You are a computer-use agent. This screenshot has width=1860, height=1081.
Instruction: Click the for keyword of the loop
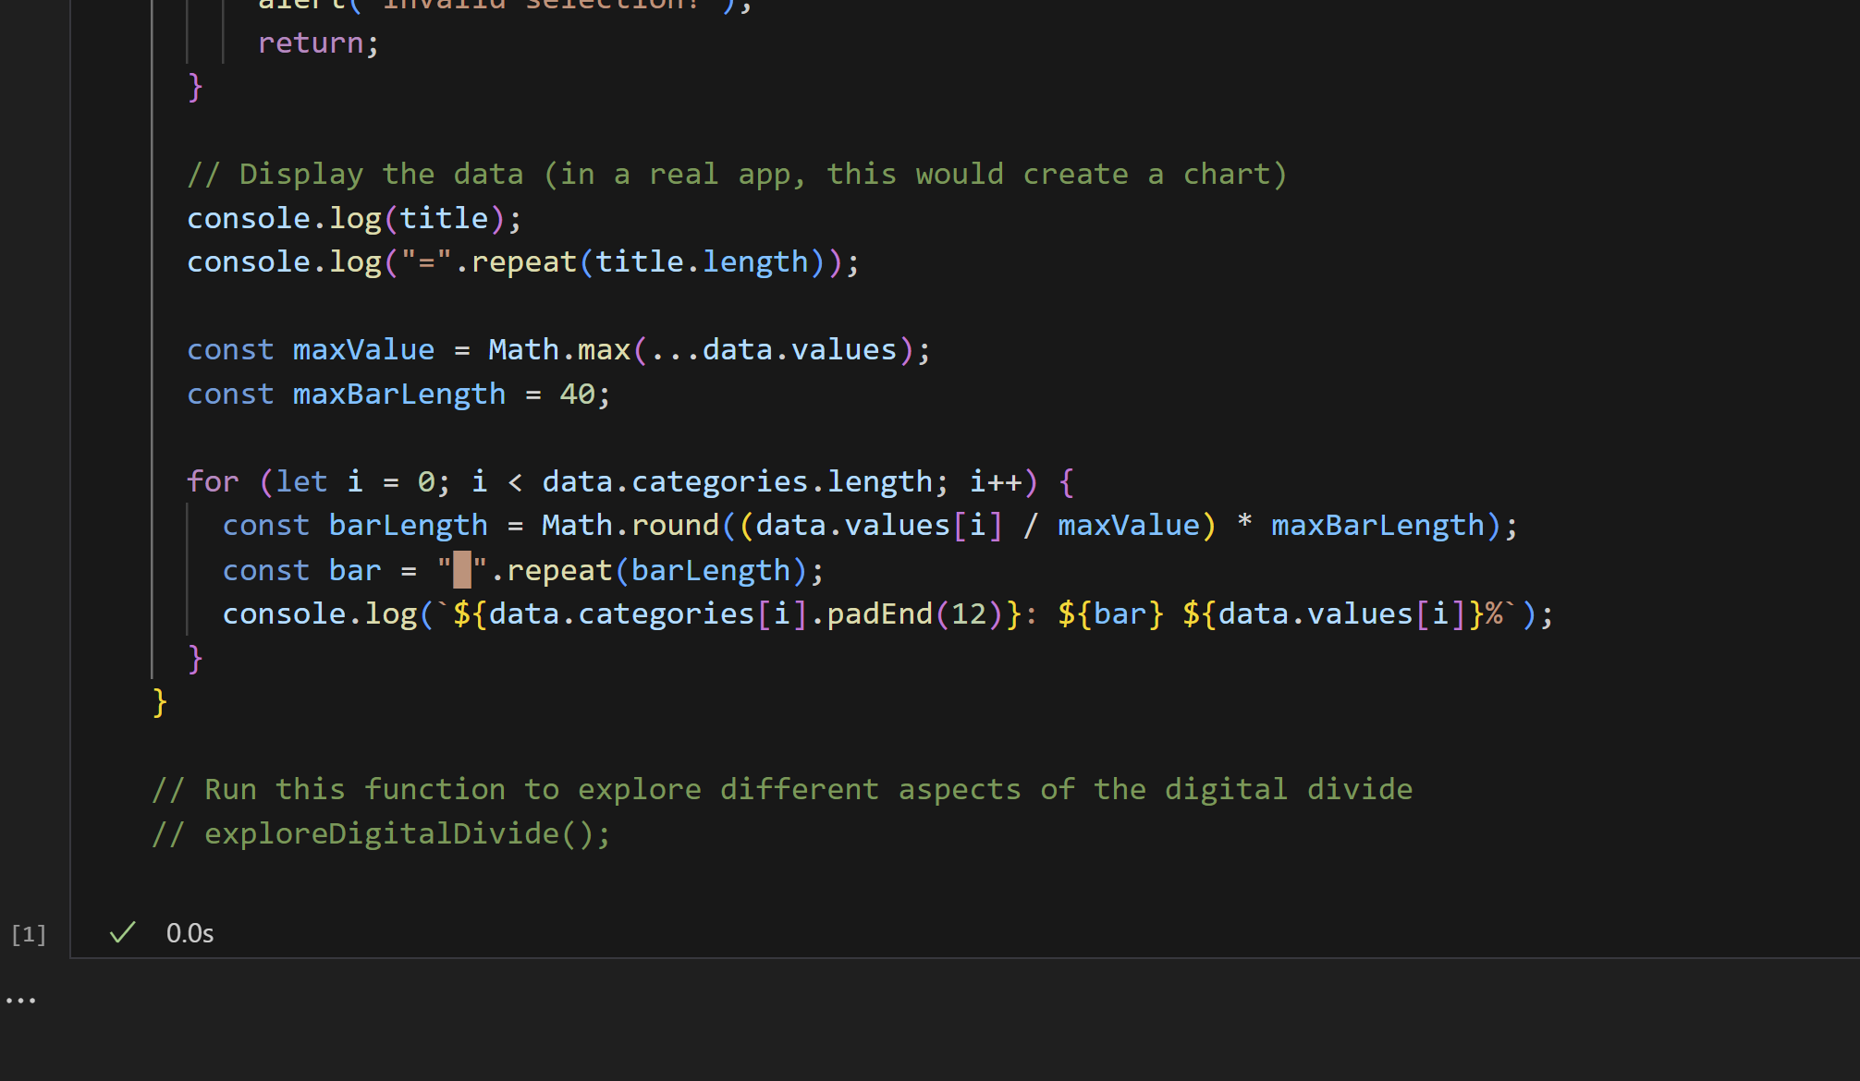213,481
